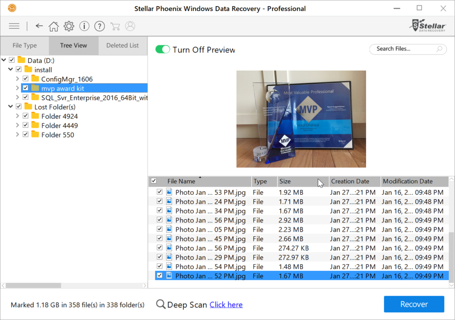Viewport: 455px width, 320px height.
Task: Click the Deep Scan magnifier icon
Action: coord(160,304)
